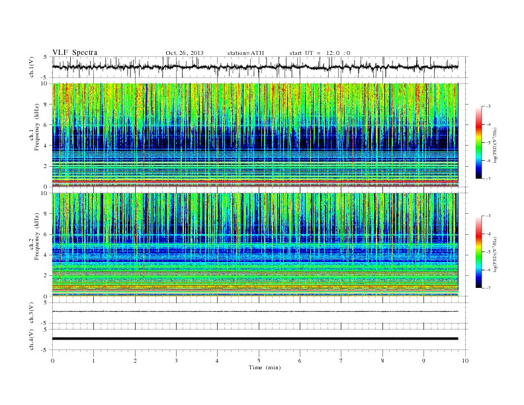Click the "4" kHz tick on ch.1 frequency axis

pos(46,146)
